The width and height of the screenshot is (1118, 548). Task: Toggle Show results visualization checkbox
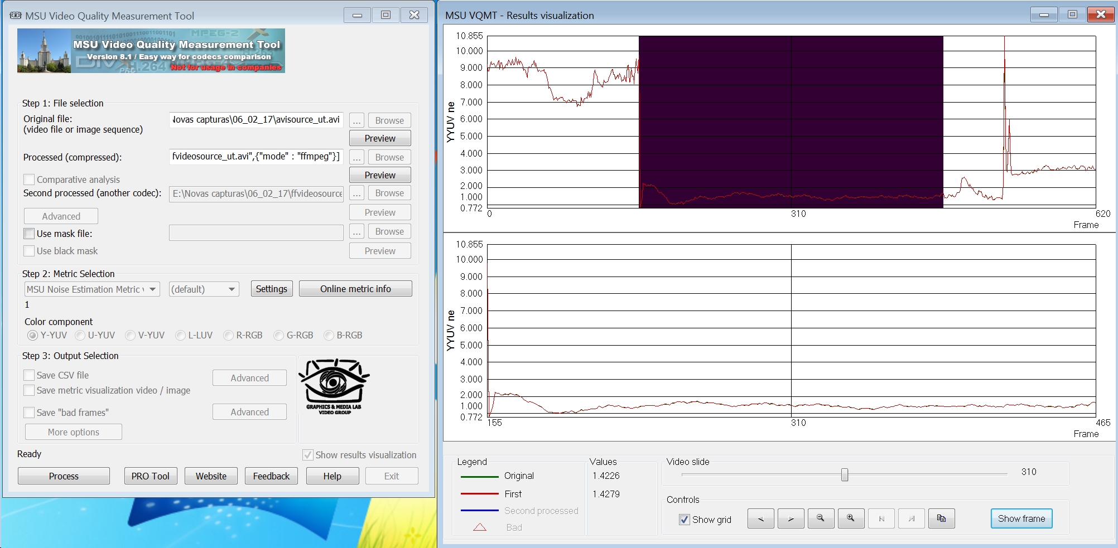[307, 455]
